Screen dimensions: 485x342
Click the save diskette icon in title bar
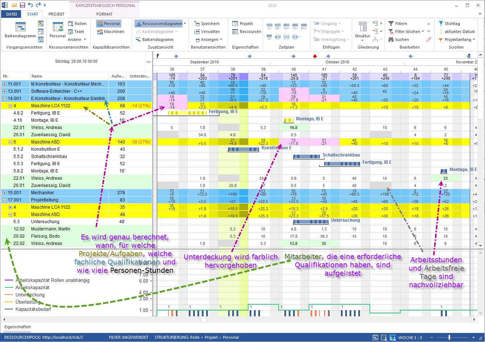pos(22,5)
